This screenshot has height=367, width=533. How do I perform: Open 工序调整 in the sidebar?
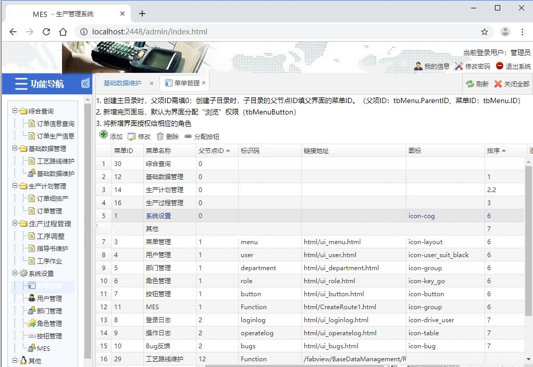(x=51, y=236)
